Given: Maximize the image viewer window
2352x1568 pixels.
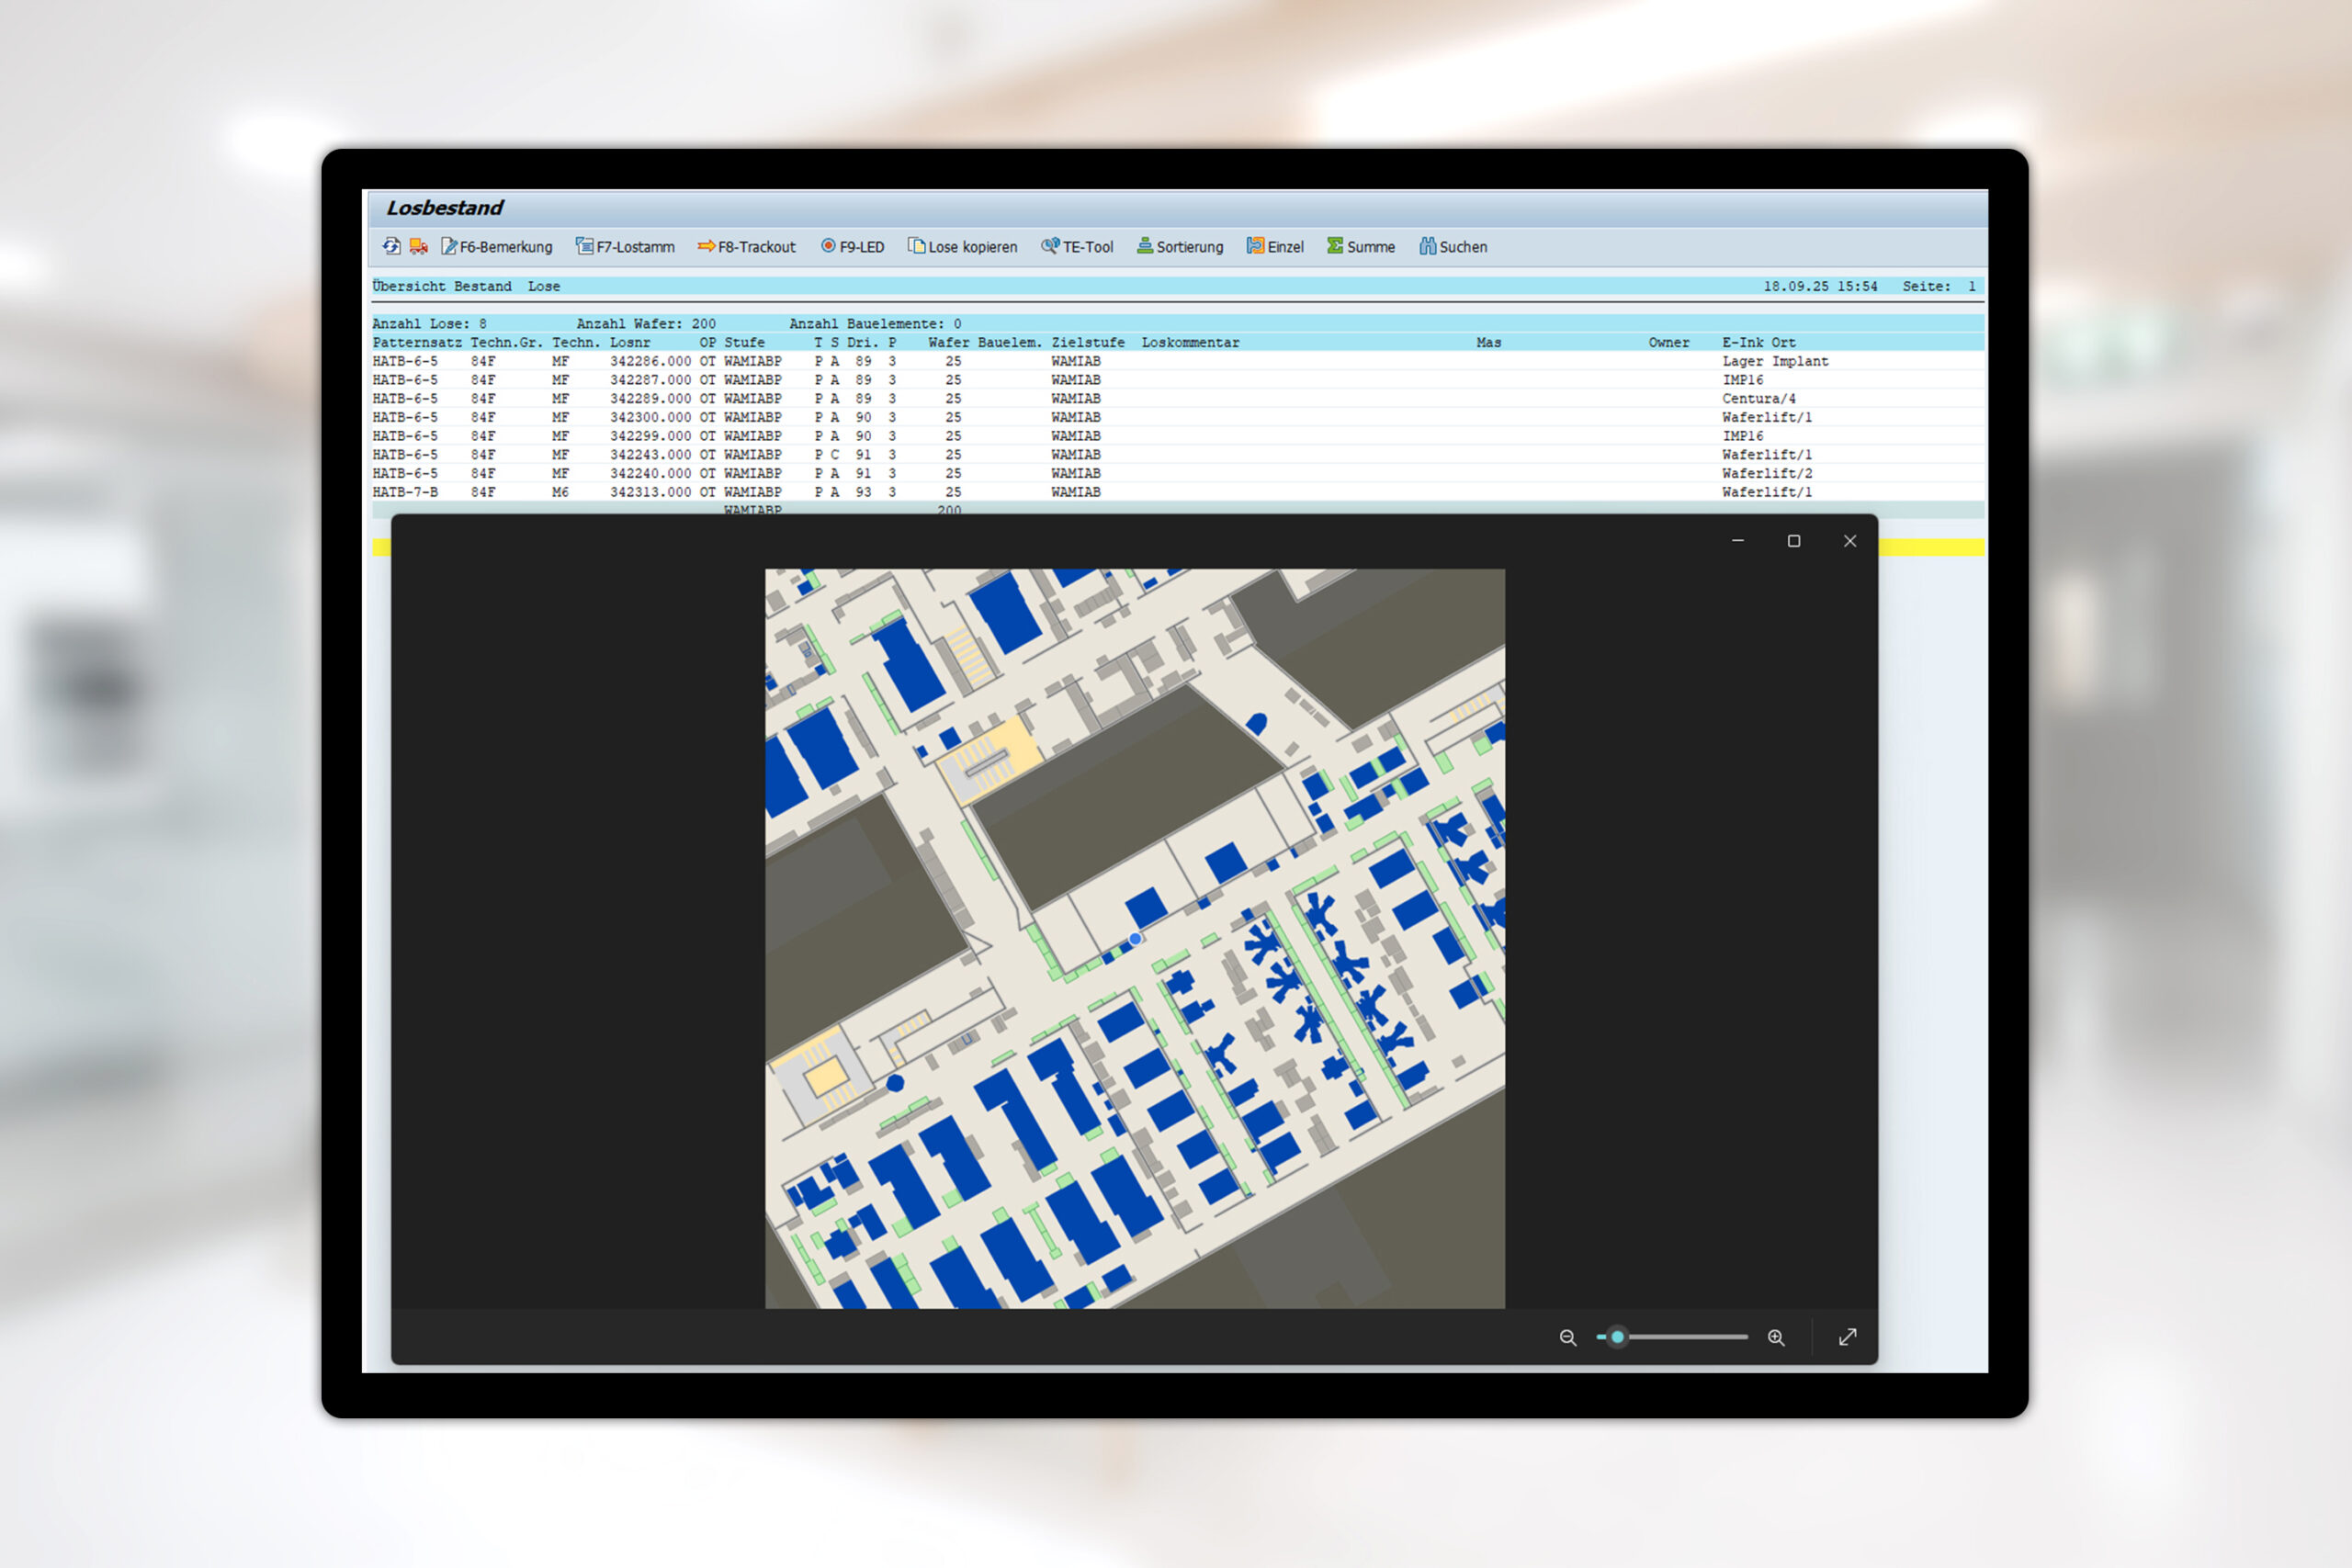Looking at the screenshot, I should point(1794,541).
